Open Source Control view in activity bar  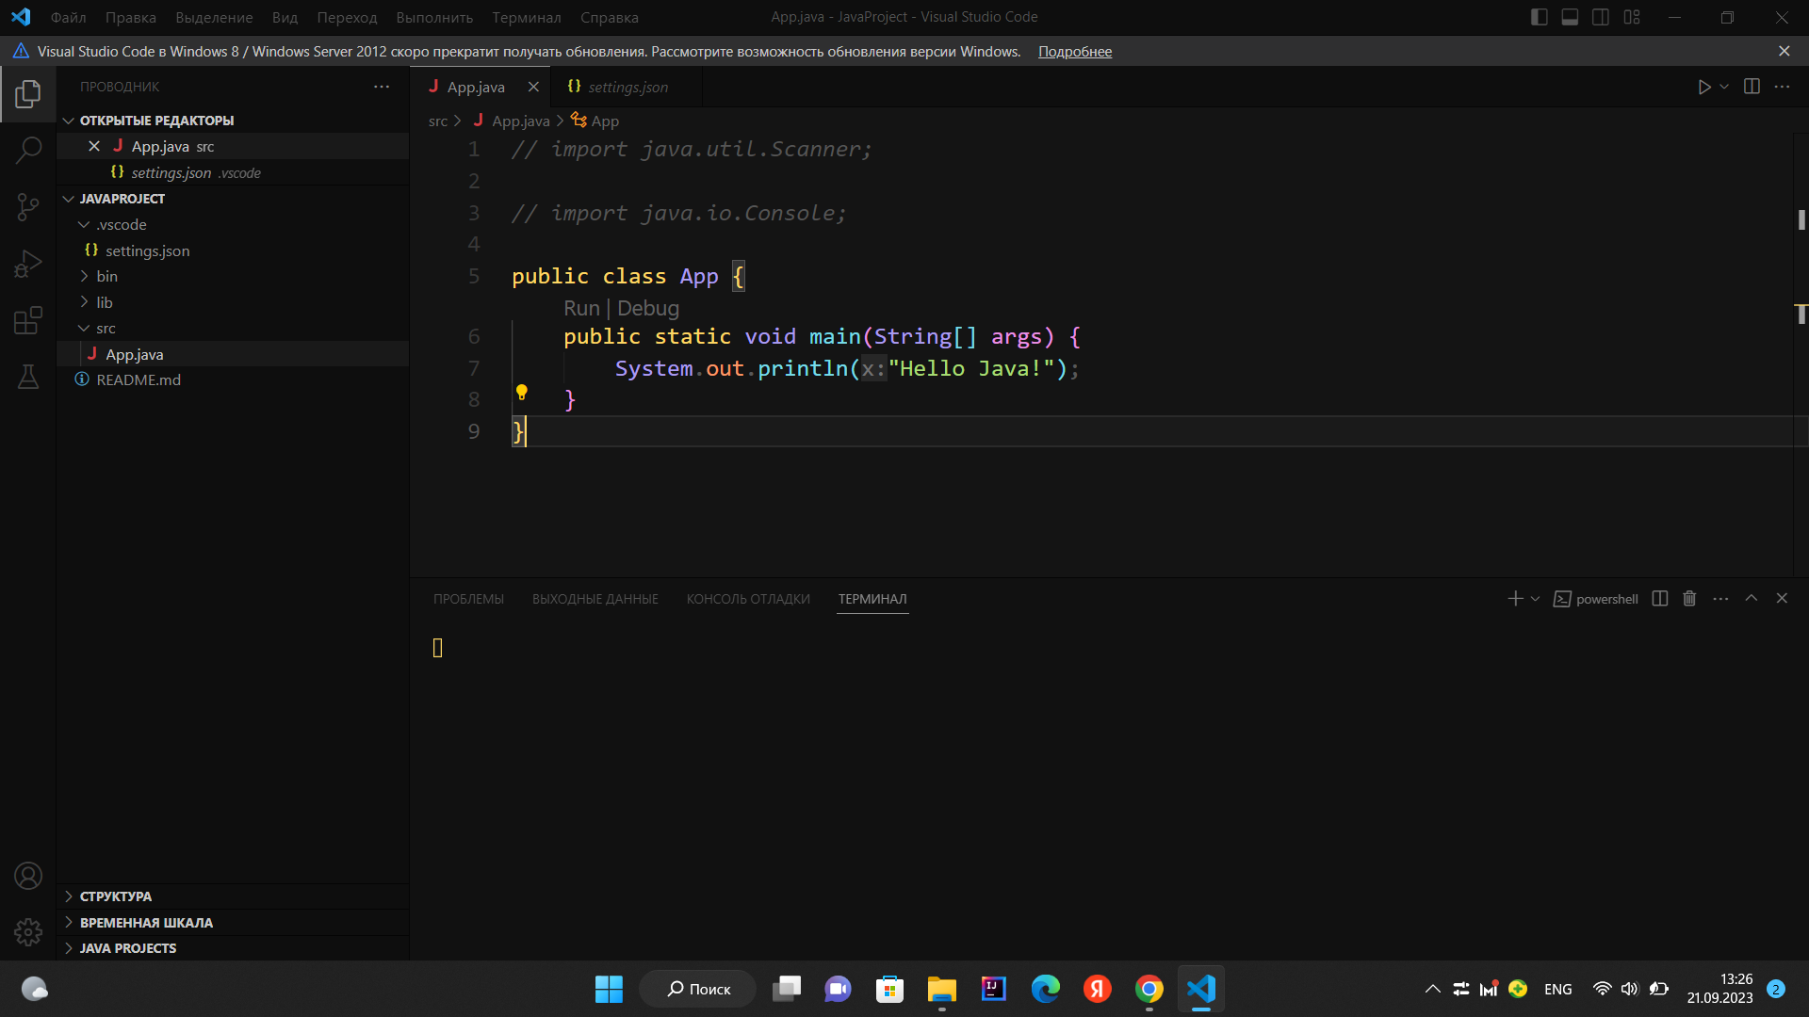[x=28, y=206]
